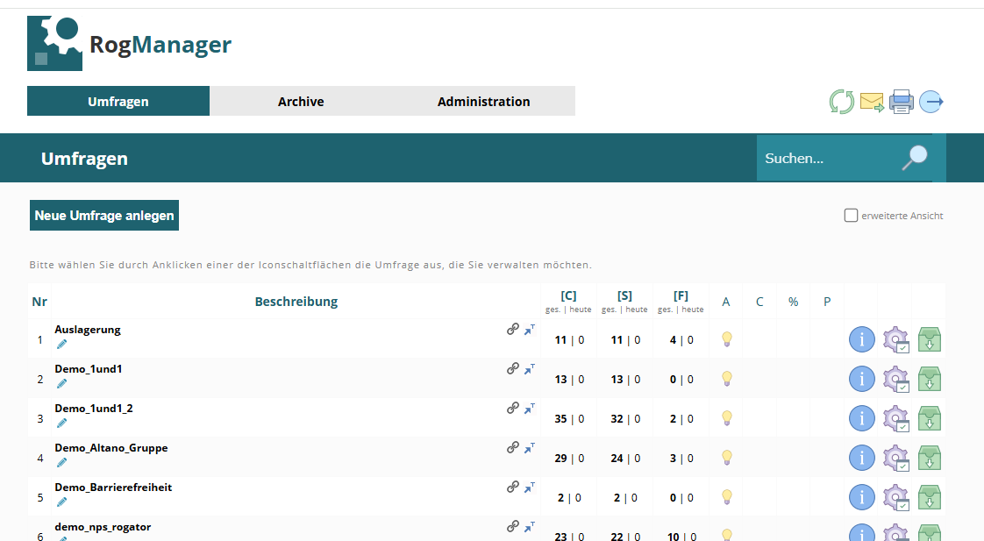Open the envelope mail icon

tap(872, 102)
